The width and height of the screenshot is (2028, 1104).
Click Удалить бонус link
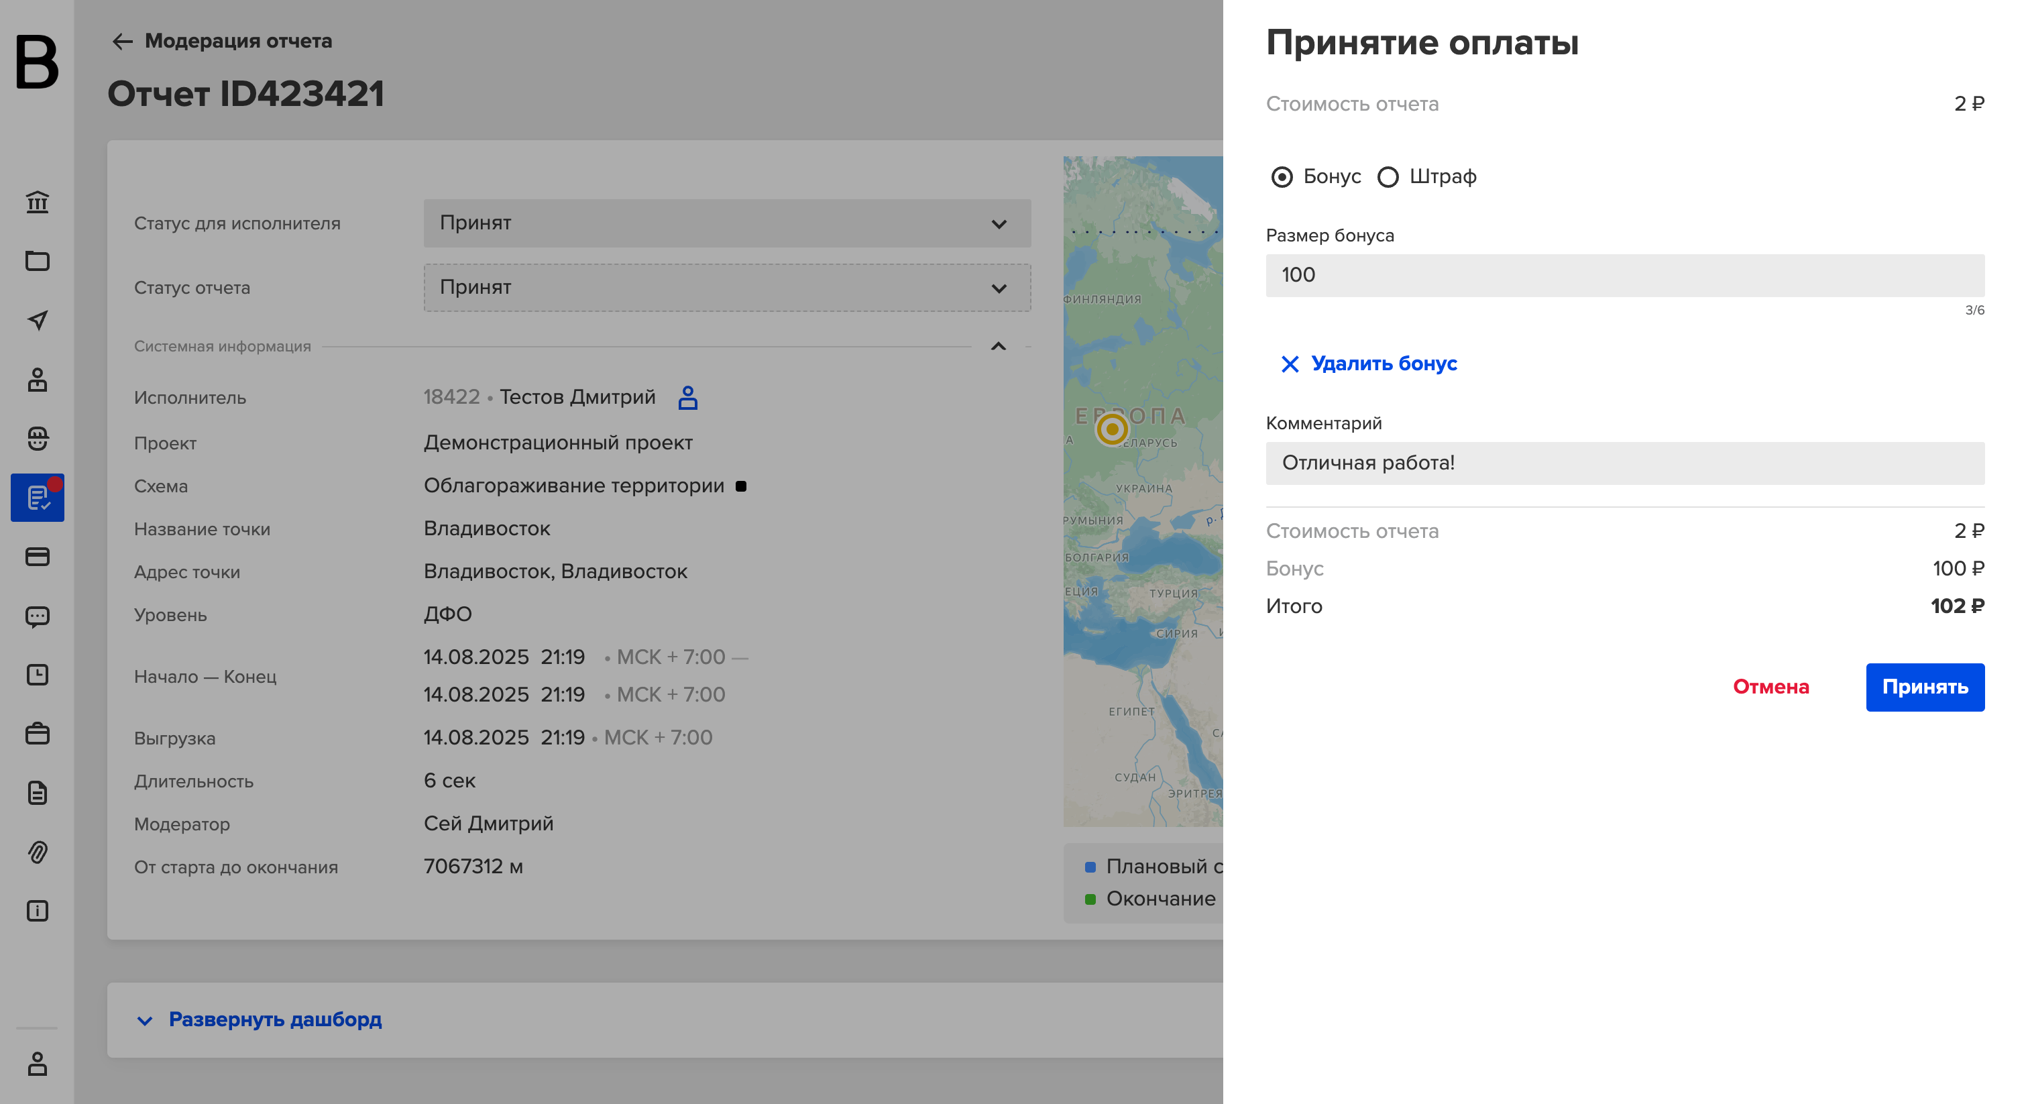1369,364
